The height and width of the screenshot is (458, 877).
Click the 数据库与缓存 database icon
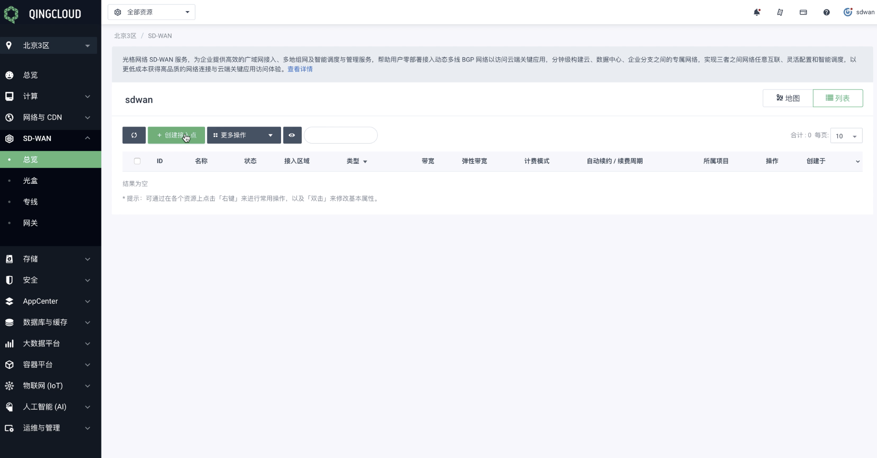[x=9, y=322]
